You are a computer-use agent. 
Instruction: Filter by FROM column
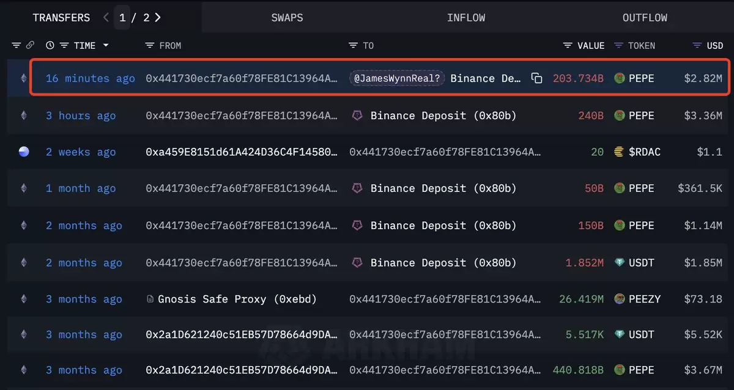[x=150, y=46]
